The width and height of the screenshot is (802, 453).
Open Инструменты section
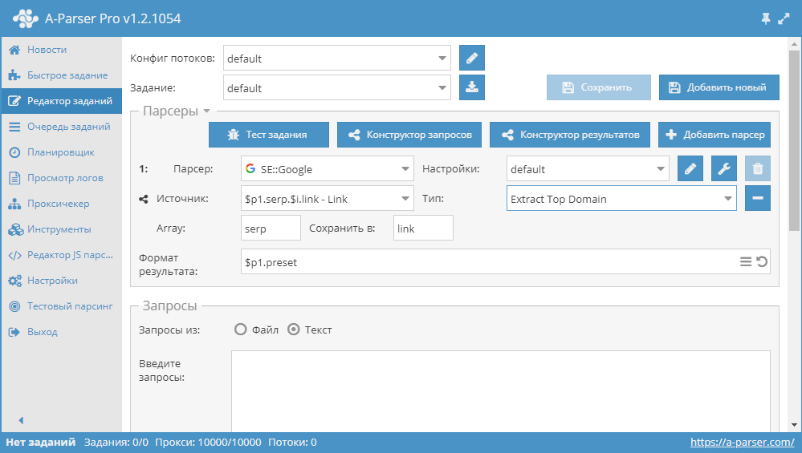(x=61, y=229)
